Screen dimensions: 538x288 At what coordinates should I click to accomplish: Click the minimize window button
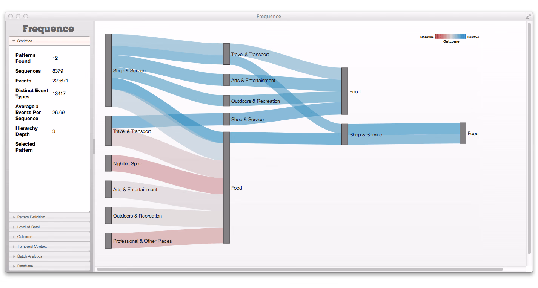[x=18, y=16]
